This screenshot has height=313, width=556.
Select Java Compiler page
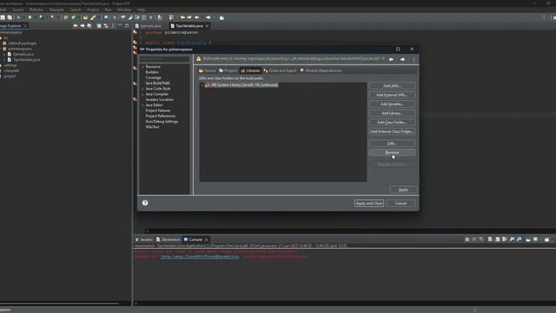pyautogui.click(x=156, y=94)
